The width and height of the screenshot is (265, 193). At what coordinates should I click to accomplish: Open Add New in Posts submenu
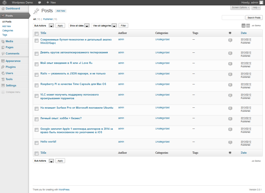pyautogui.click(x=7, y=26)
